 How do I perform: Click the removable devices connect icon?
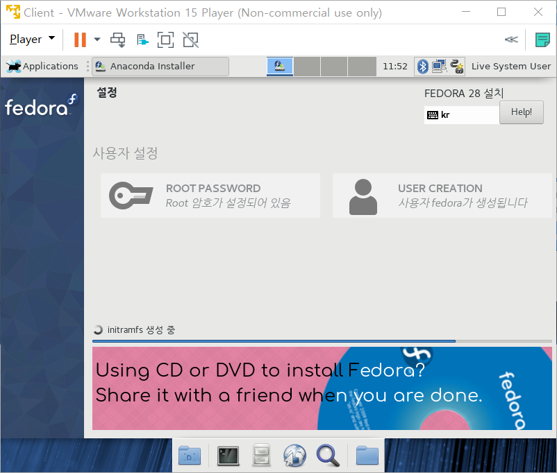pyautogui.click(x=142, y=40)
